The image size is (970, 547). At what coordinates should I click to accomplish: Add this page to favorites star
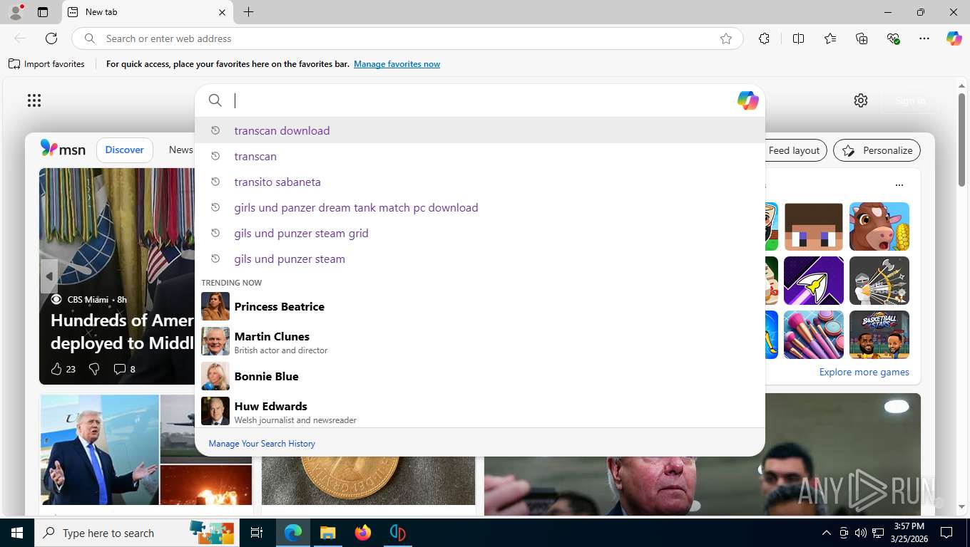pos(726,38)
